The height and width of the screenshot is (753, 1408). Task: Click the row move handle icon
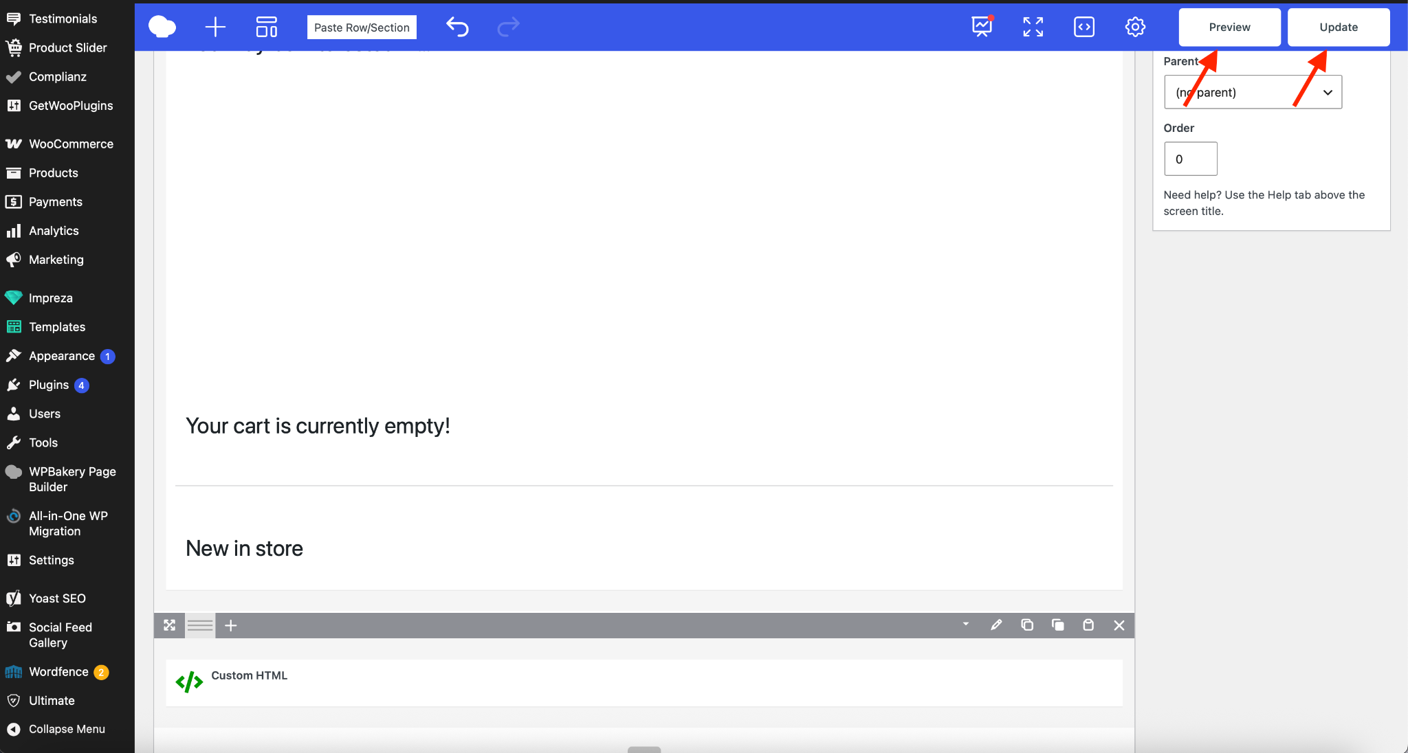(169, 625)
